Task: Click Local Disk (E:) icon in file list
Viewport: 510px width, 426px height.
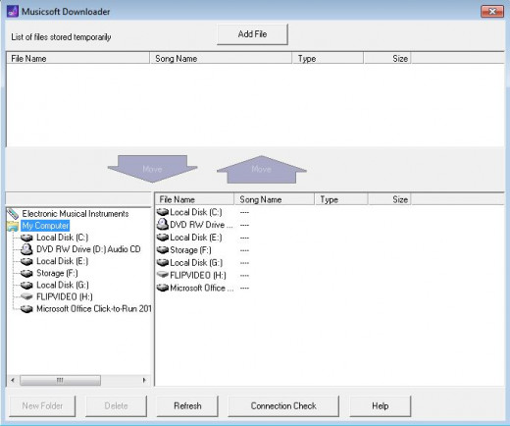Action: 163,238
